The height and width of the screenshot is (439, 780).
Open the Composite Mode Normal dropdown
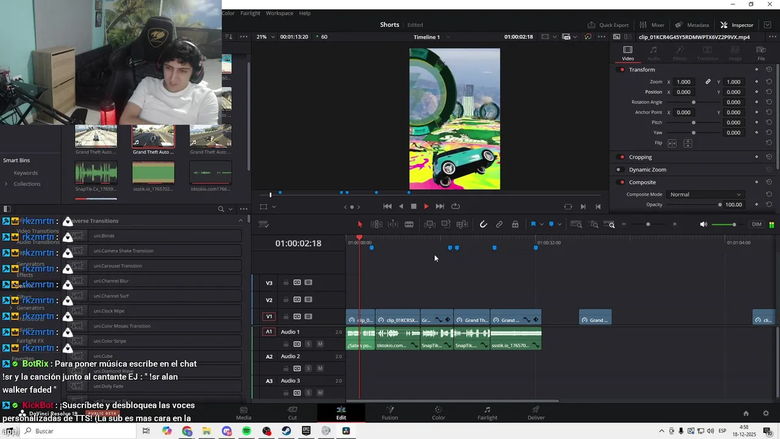pyautogui.click(x=705, y=195)
